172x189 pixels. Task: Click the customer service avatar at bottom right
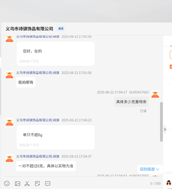tap(168, 183)
